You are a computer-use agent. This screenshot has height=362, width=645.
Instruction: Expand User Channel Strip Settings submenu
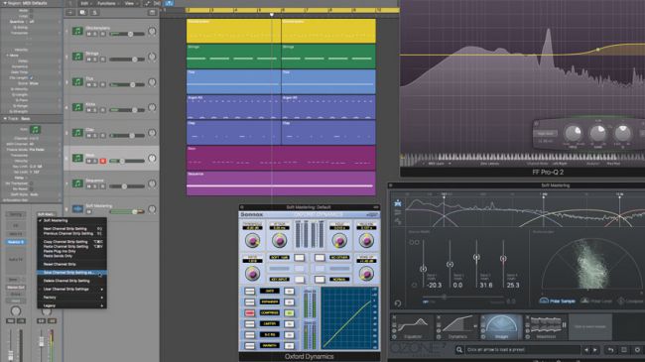(x=71, y=290)
